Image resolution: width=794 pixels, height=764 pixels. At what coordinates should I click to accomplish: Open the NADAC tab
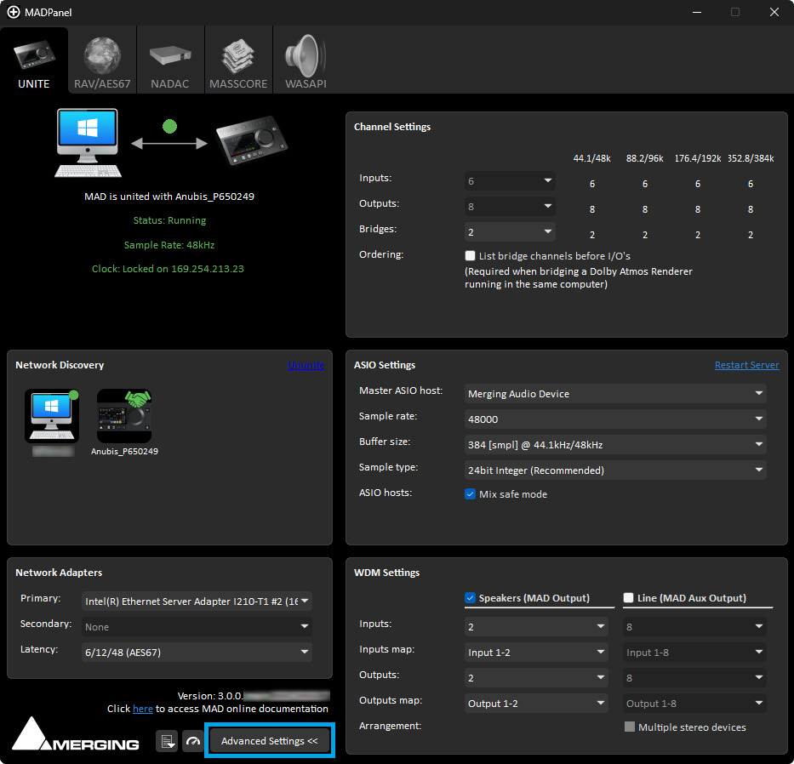pos(170,60)
